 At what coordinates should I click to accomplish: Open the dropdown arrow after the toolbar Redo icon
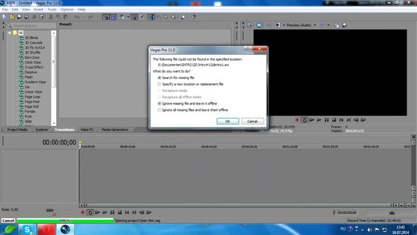(x=97, y=17)
